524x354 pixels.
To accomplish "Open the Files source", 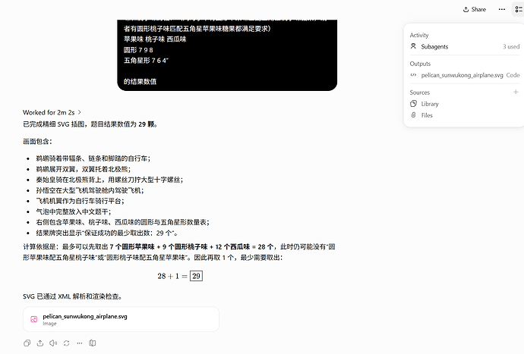I will [x=427, y=115].
